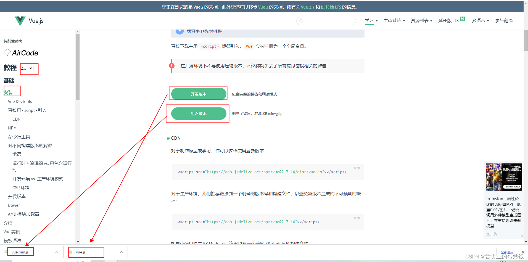The image size is (528, 262).
Task: Go to 直接用 <script> 引入 section
Action: point(27,110)
